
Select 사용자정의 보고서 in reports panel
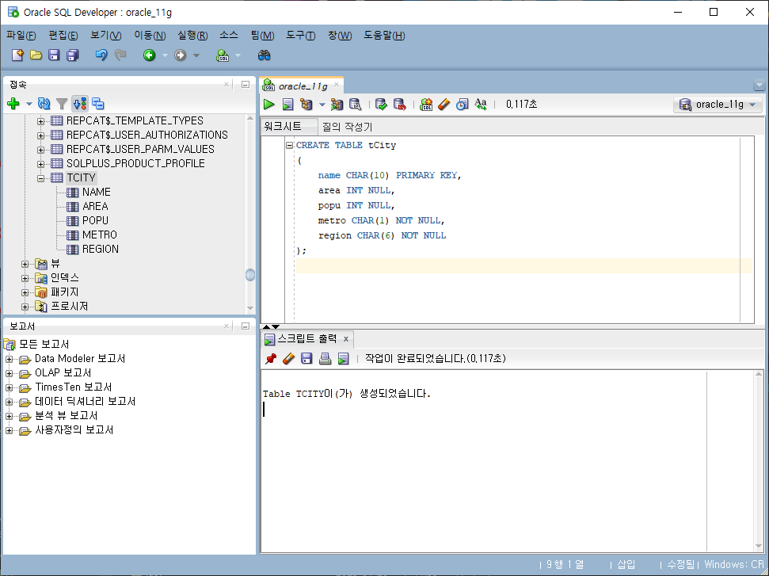(x=74, y=429)
